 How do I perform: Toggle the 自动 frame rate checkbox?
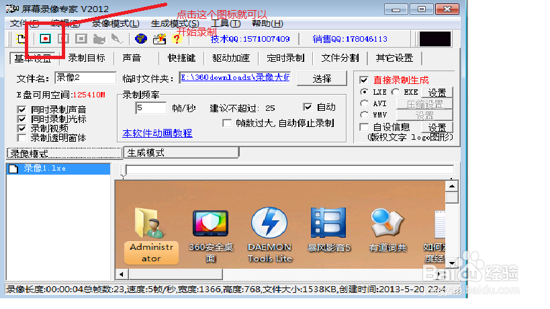[308, 107]
